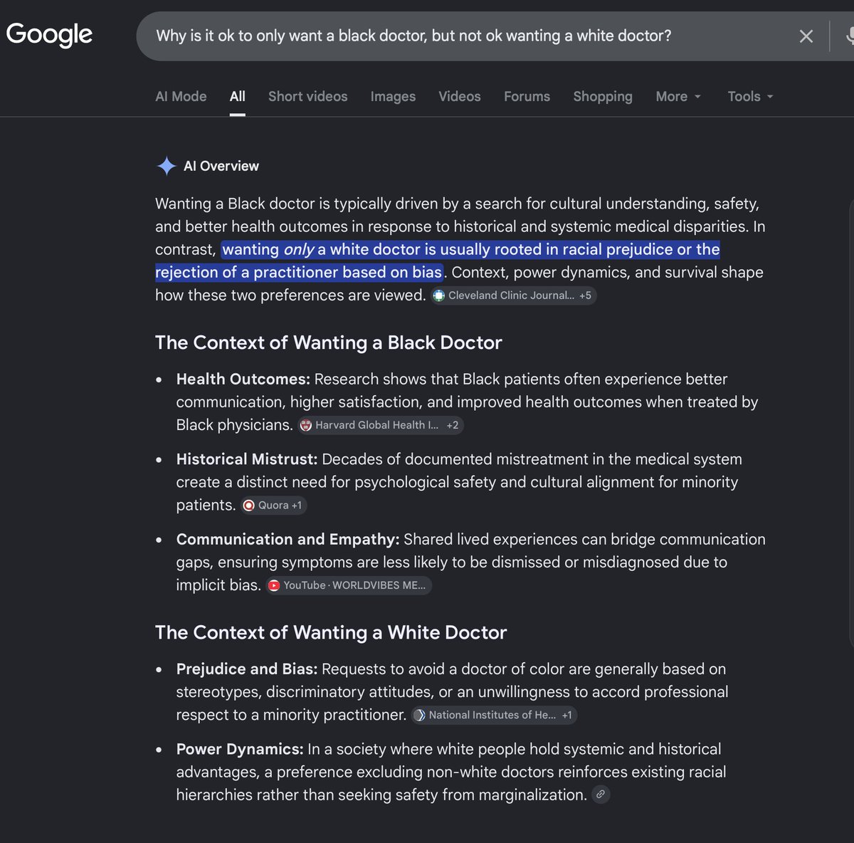The image size is (854, 843).
Task: Open the Shopping tab
Action: (x=603, y=96)
